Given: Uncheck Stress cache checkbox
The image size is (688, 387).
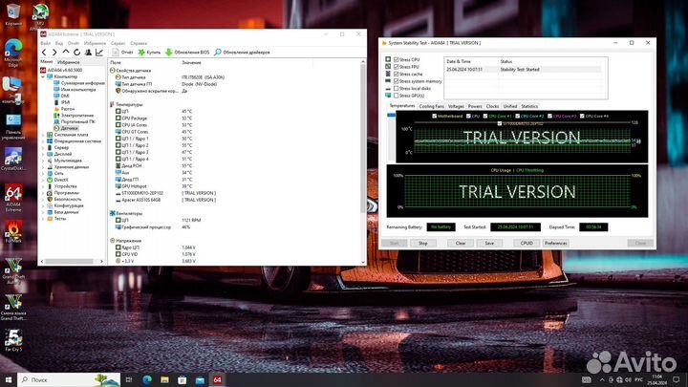Looking at the screenshot, I should coord(397,75).
